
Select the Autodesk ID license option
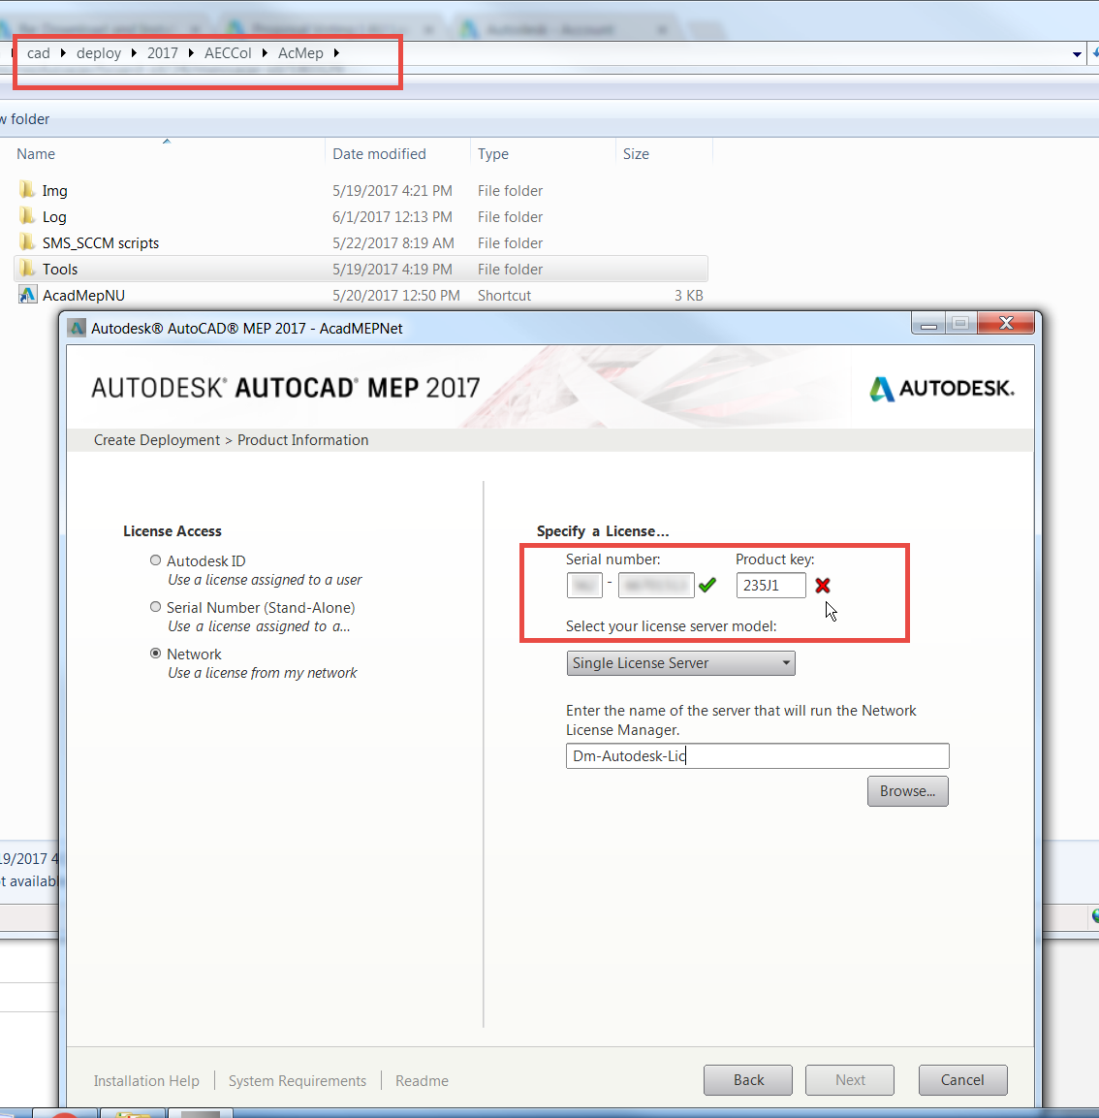(x=155, y=559)
